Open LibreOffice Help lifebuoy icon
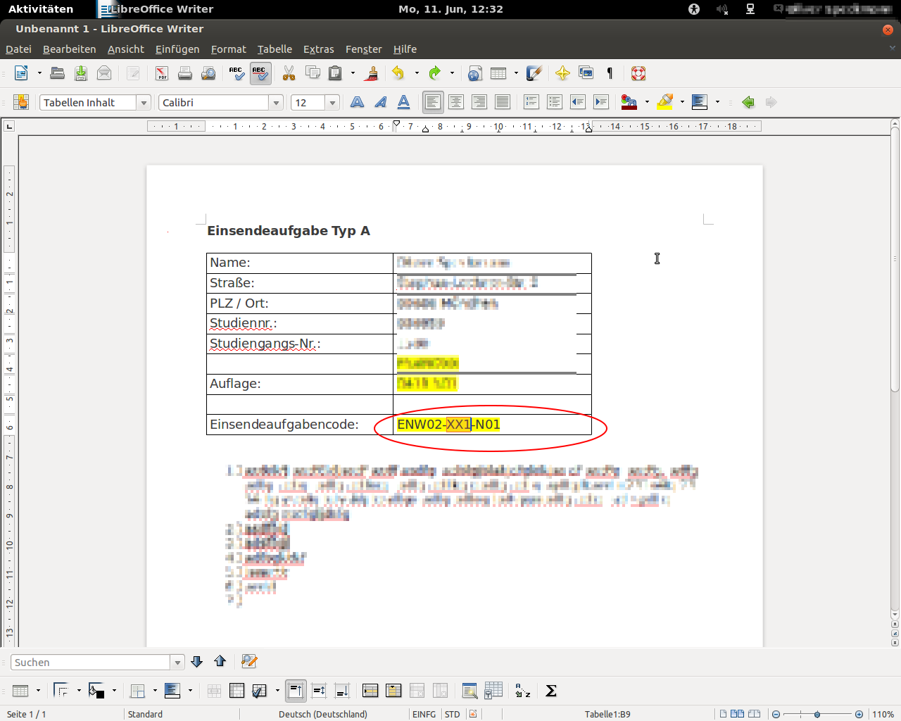This screenshot has height=721, width=901. [638, 73]
